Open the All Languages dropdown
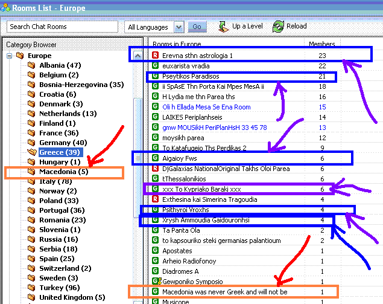The height and width of the screenshot is (304, 383). click(179, 27)
